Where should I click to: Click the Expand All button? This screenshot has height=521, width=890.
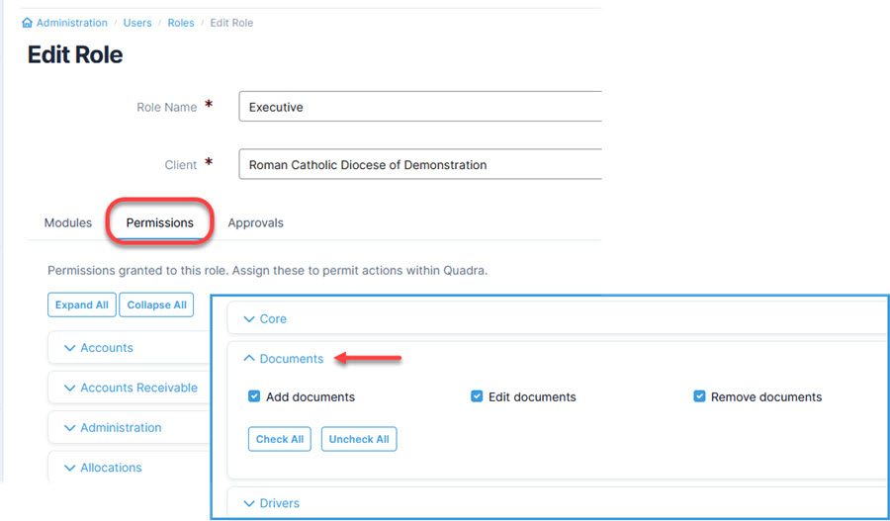(81, 304)
